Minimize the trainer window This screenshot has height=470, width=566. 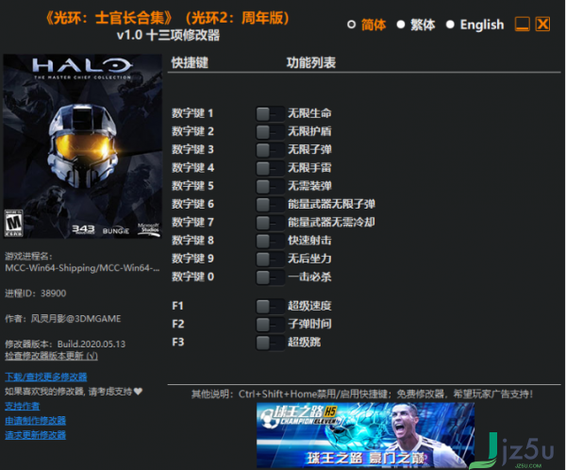[x=523, y=25]
